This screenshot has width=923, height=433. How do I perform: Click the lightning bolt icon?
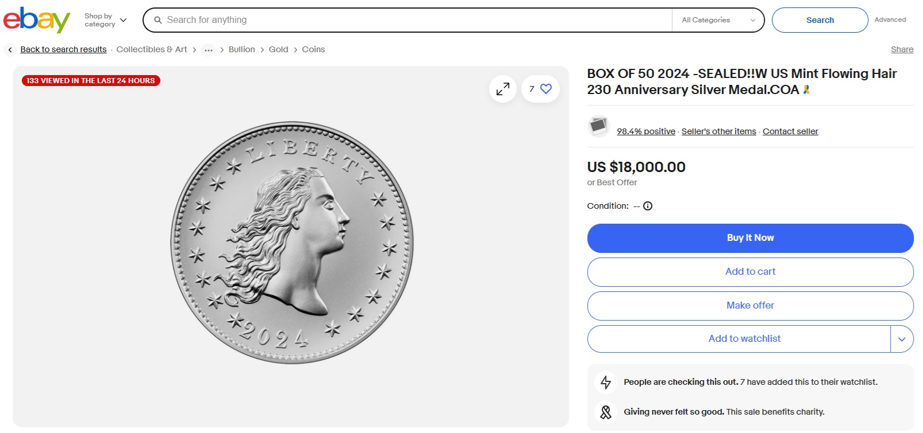pos(606,382)
